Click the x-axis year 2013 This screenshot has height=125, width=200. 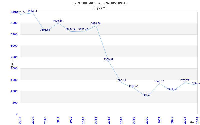tap(83, 120)
